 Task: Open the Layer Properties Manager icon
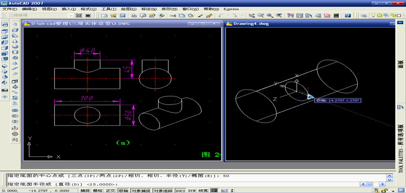pos(364,15)
